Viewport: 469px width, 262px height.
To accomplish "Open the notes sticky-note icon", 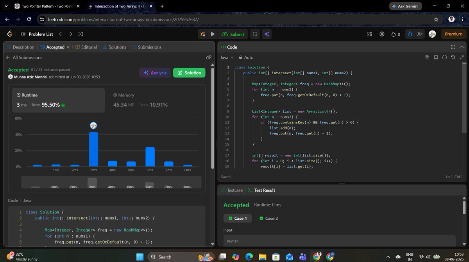I will 255,34.
